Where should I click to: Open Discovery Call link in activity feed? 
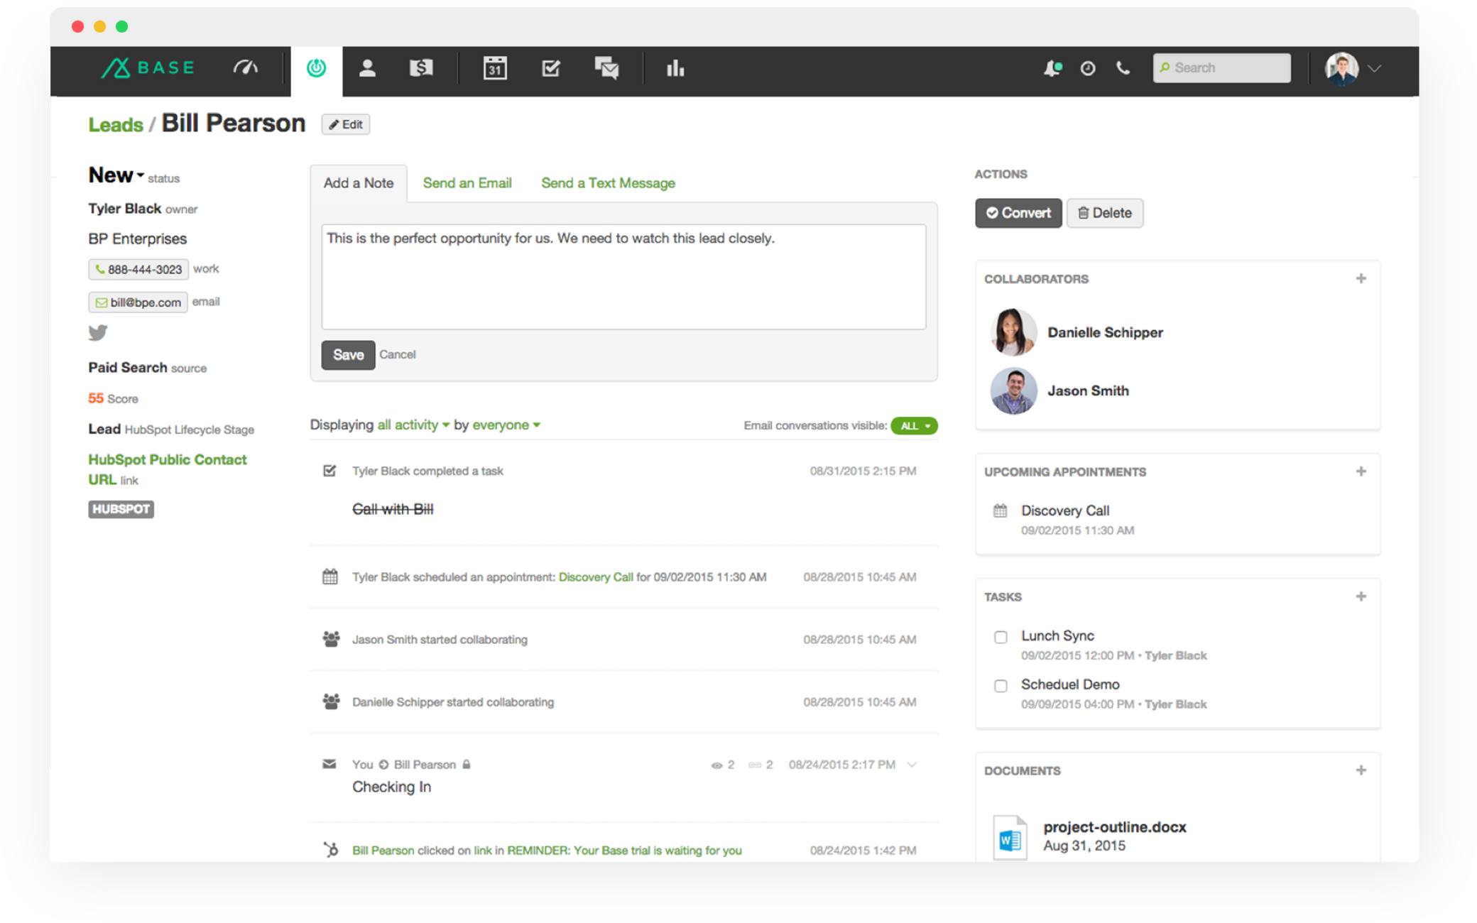tap(596, 577)
